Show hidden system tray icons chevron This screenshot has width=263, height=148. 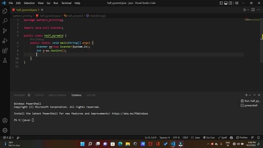click(208, 144)
